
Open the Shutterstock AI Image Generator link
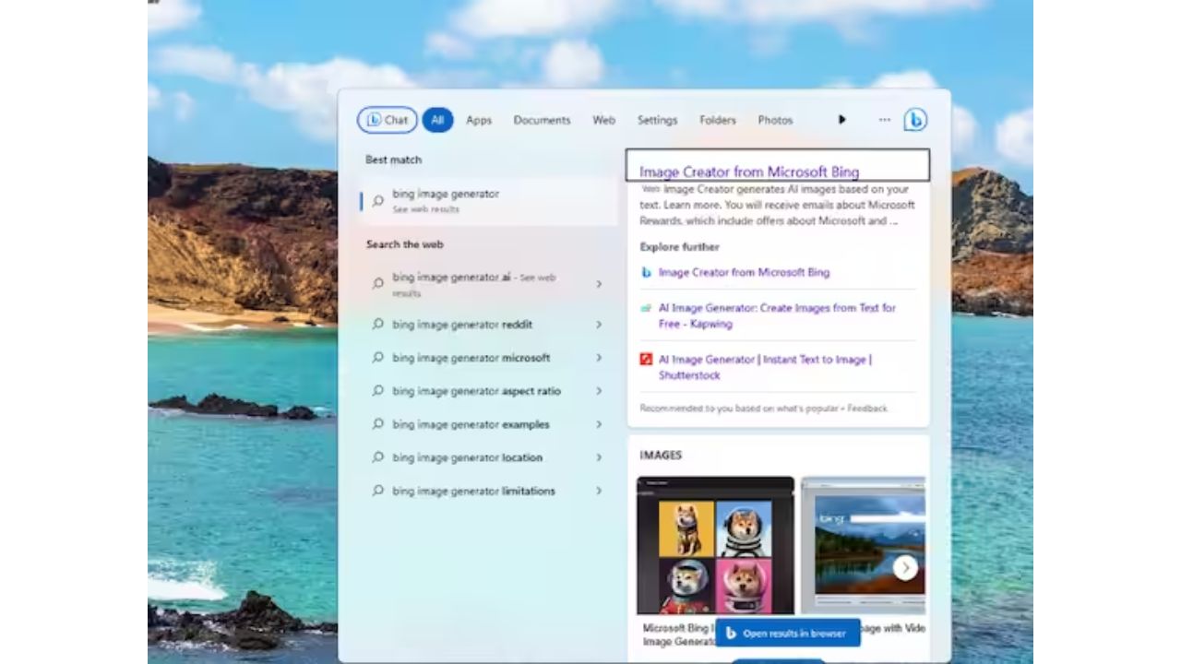pyautogui.click(x=765, y=367)
